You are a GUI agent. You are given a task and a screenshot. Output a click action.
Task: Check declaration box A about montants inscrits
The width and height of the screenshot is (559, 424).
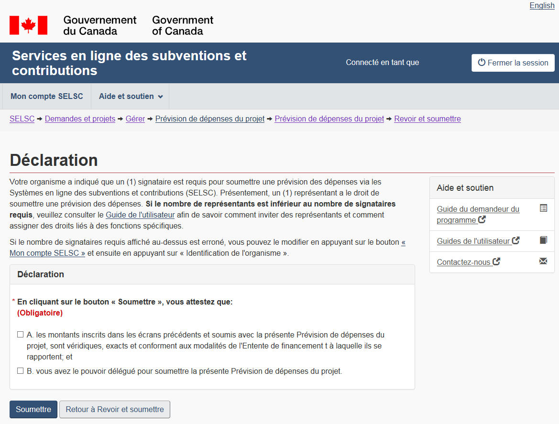(x=21, y=335)
